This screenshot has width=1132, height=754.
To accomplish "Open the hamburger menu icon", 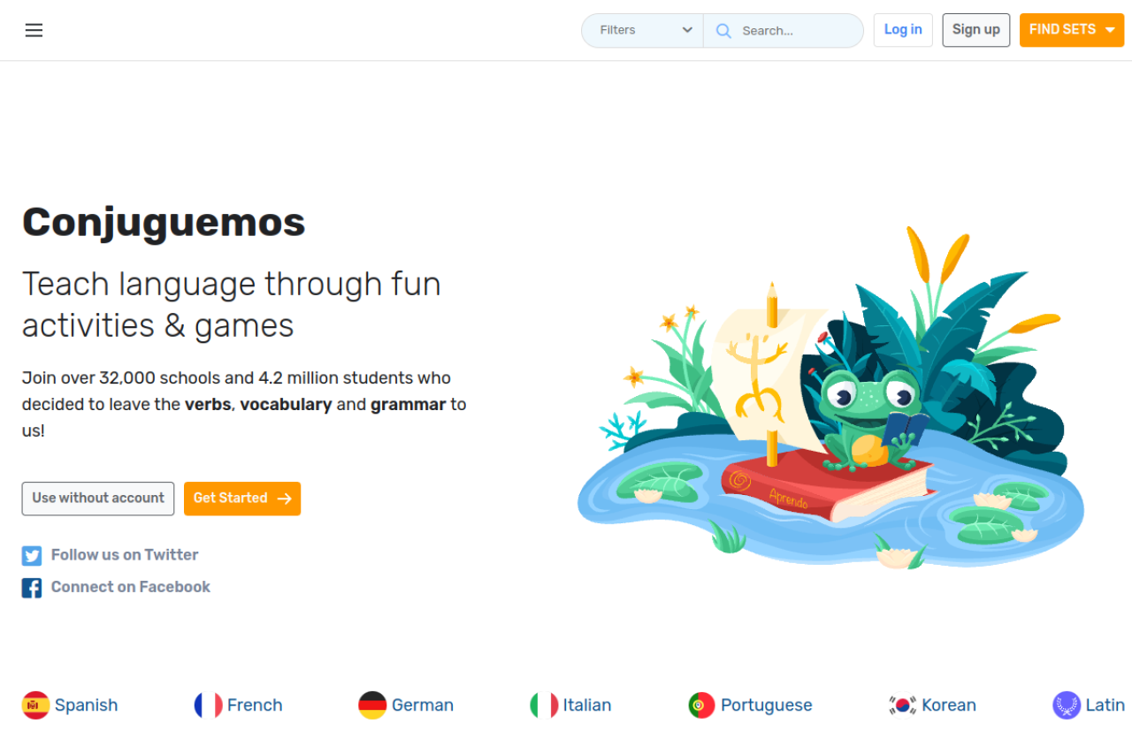I will click(x=34, y=30).
